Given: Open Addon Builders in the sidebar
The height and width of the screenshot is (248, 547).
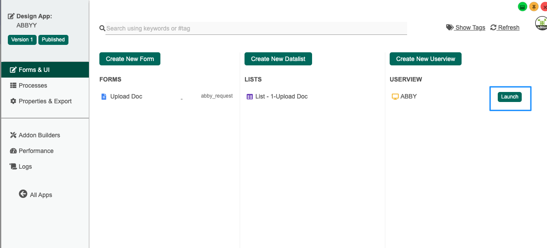Looking at the screenshot, I should 39,135.
